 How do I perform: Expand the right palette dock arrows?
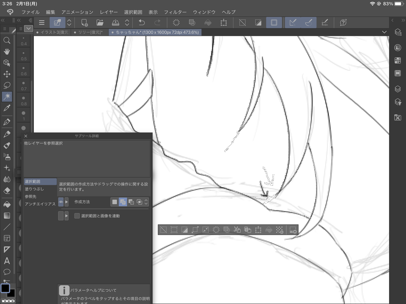pyautogui.click(x=403, y=20)
